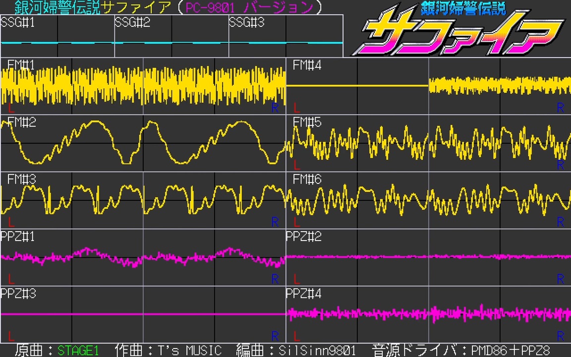Click the T's MUSIC composer credit

pos(187,351)
